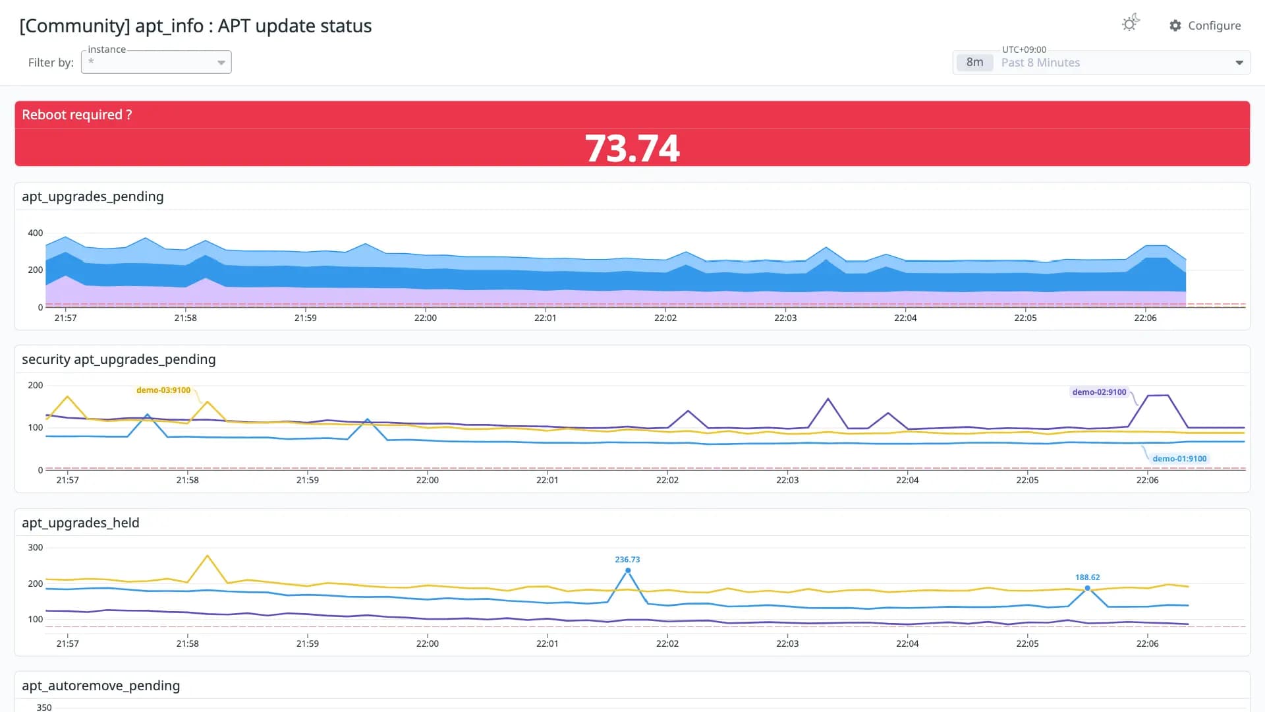Click the apt_upgrades_pending panel title
Image resolution: width=1265 pixels, height=712 pixels.
point(93,196)
